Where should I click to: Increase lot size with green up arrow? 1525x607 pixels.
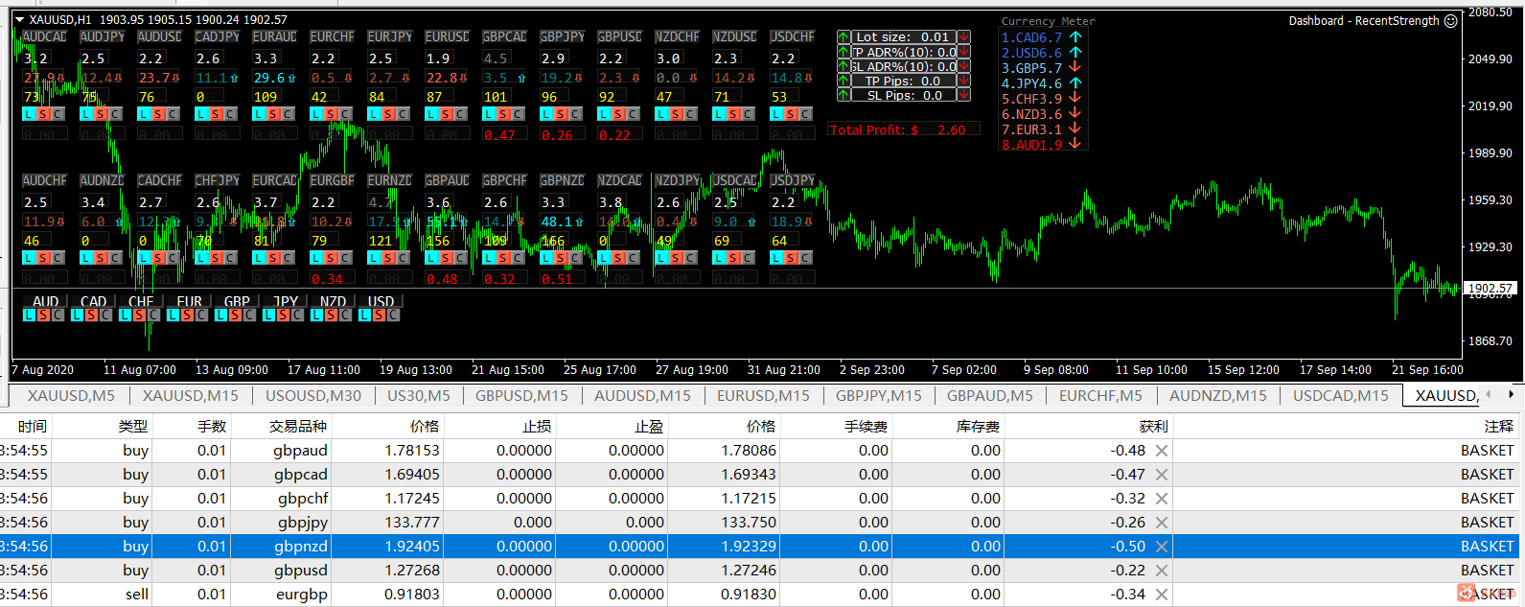click(843, 37)
